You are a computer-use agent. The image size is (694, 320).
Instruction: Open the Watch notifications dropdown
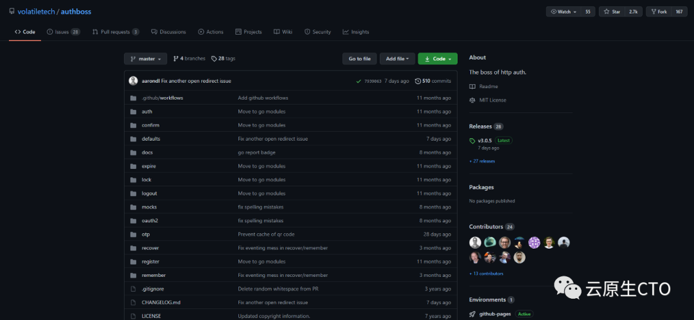point(564,12)
